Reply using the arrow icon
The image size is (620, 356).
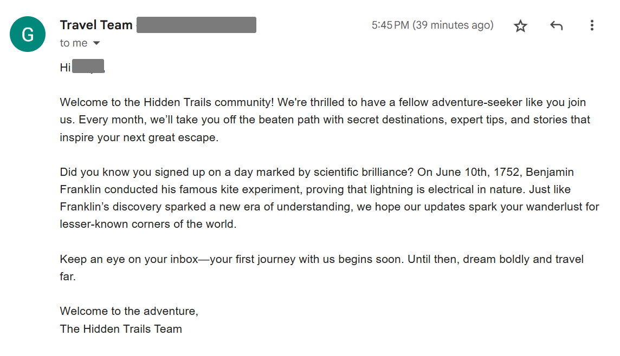pyautogui.click(x=556, y=25)
